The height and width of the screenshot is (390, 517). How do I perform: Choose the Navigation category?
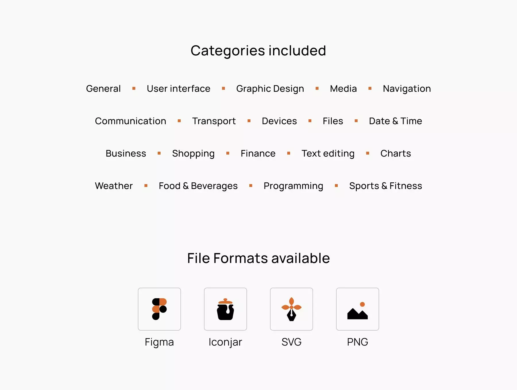[407, 89]
